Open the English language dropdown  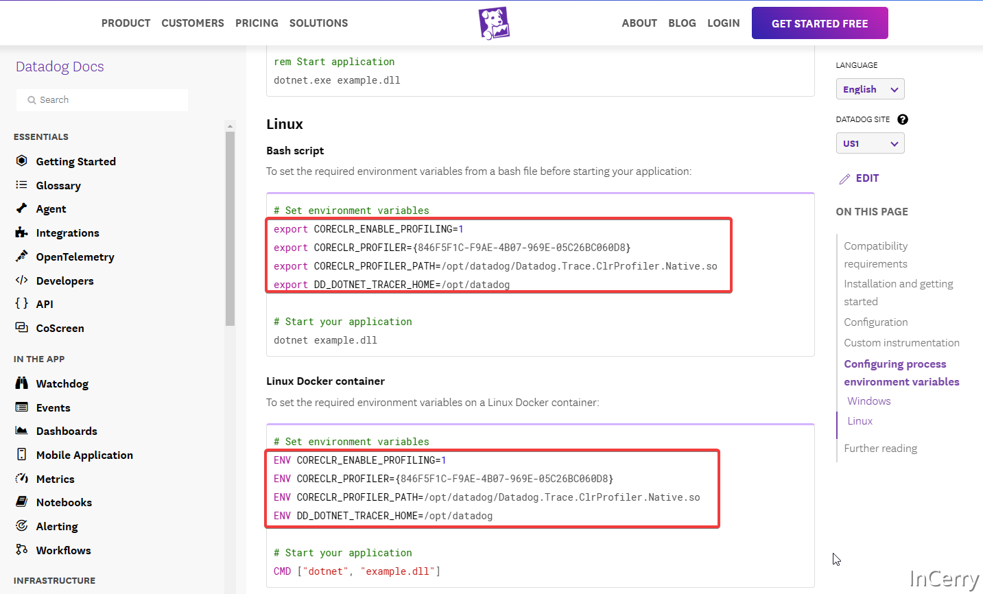[870, 89]
